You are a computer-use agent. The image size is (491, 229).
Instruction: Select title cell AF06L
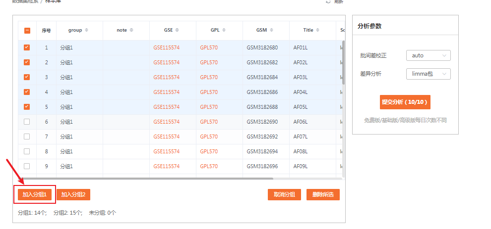(x=301, y=122)
